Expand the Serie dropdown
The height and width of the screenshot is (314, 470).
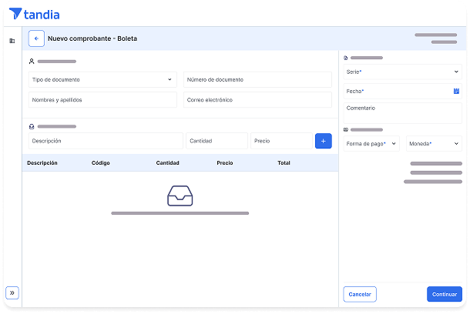pos(402,72)
